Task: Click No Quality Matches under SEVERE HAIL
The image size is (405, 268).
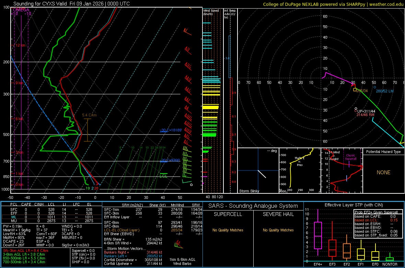Action: (x=278, y=230)
